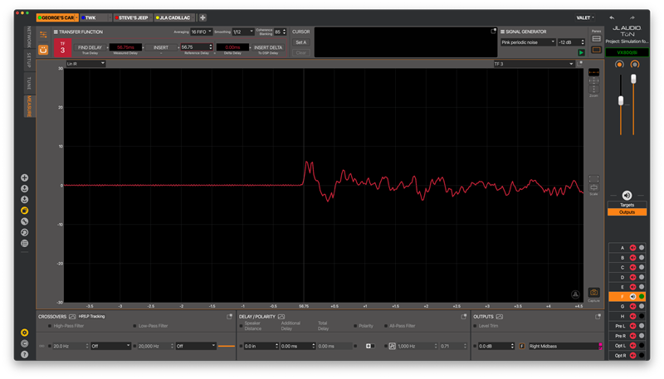Toggle speaker icon for output A
The width and height of the screenshot is (664, 379).
632,248
